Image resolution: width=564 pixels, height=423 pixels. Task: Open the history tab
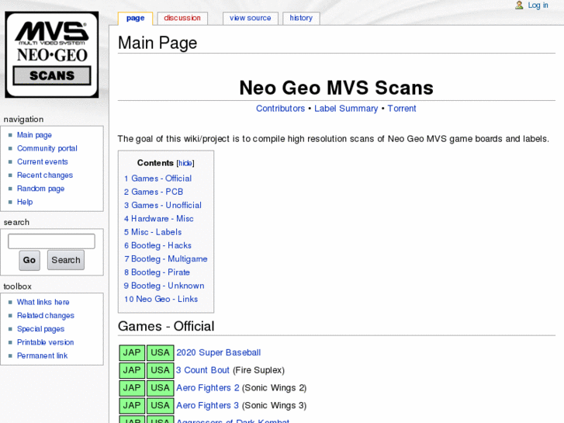click(x=301, y=18)
